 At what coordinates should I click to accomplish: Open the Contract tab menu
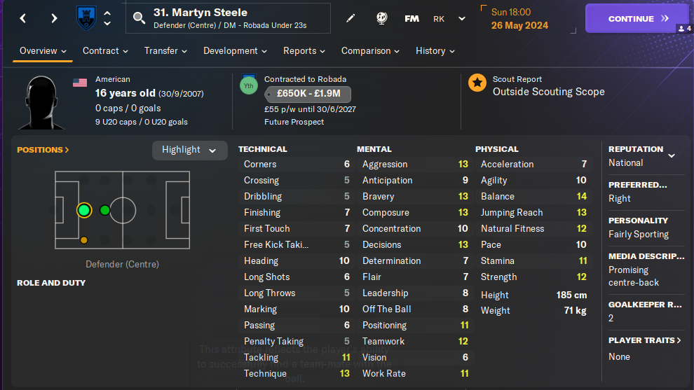105,51
